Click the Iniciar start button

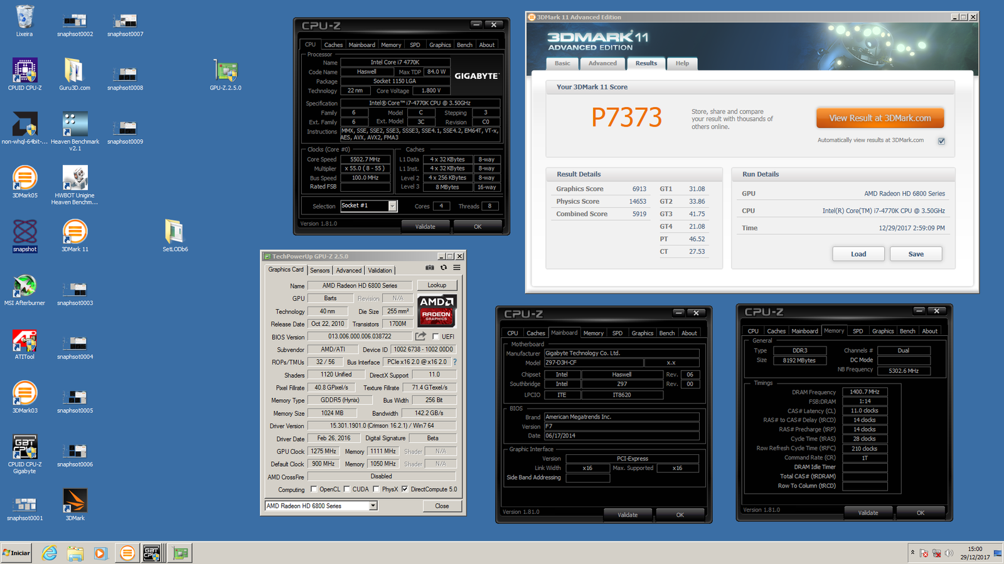coord(17,553)
